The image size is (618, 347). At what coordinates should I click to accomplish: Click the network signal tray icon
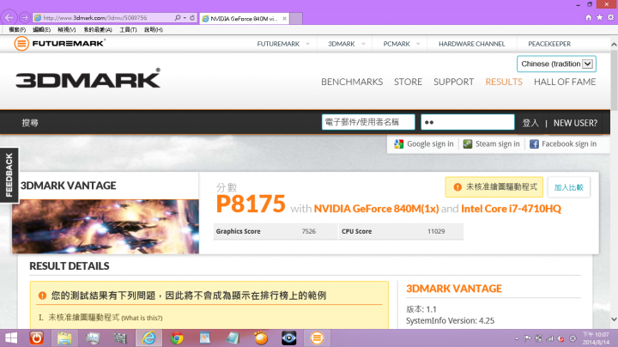[x=550, y=338]
